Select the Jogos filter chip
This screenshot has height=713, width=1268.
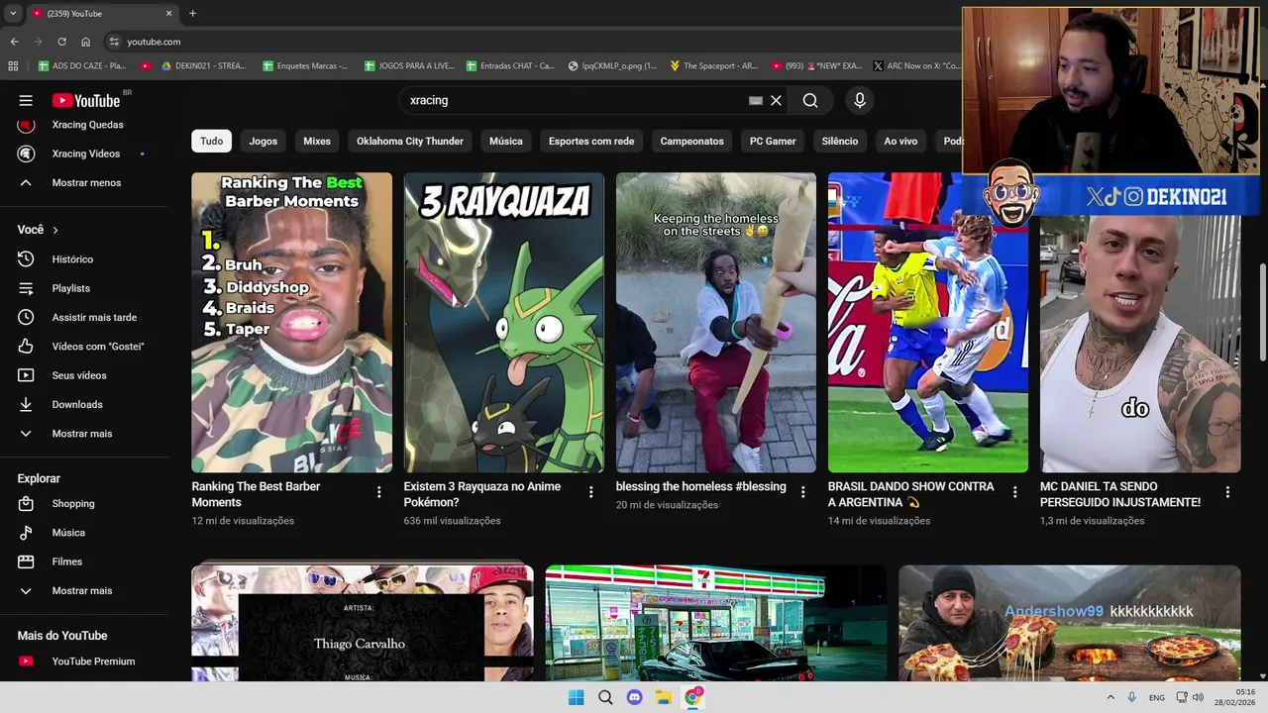(x=264, y=141)
